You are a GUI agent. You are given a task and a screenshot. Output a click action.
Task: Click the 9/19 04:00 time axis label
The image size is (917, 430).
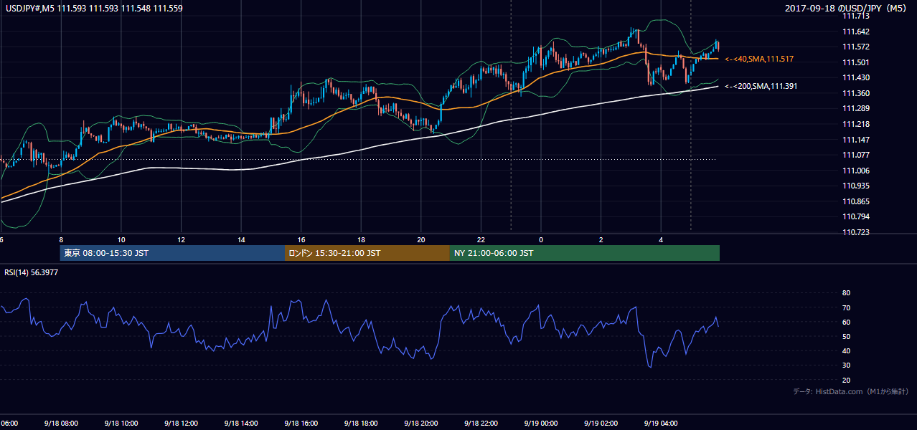(x=661, y=424)
